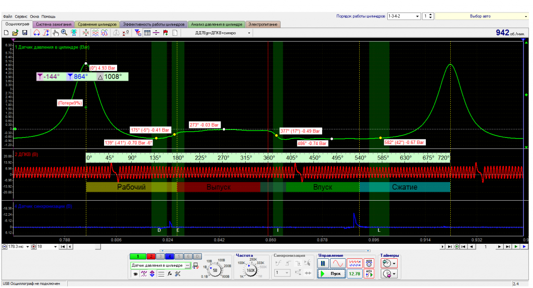The width and height of the screenshot is (533, 288).
Task: Click the auto step-play icon in Управление
Action: [369, 274]
